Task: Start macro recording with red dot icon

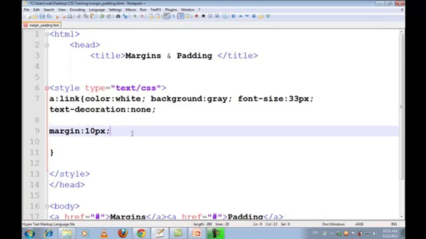Action: pyautogui.click(x=196, y=16)
